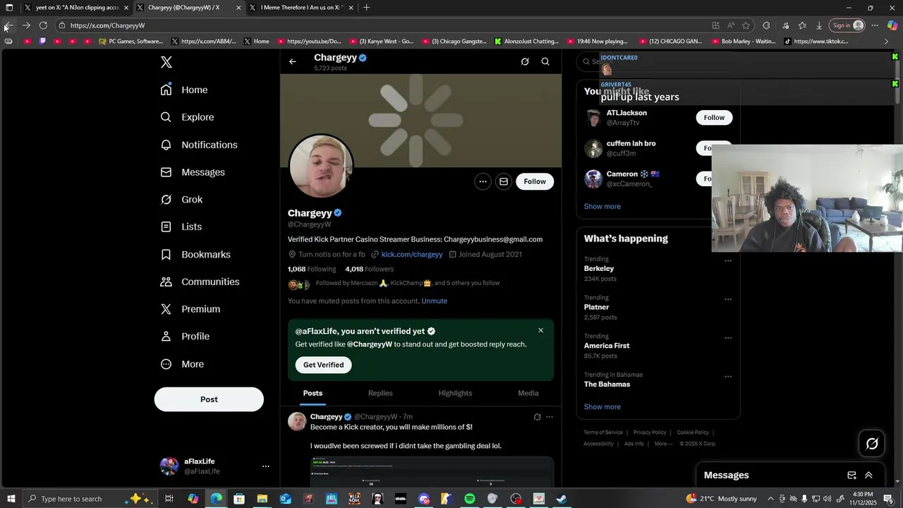Follow Chargeyy from the profile header
903x508 pixels.
click(535, 181)
